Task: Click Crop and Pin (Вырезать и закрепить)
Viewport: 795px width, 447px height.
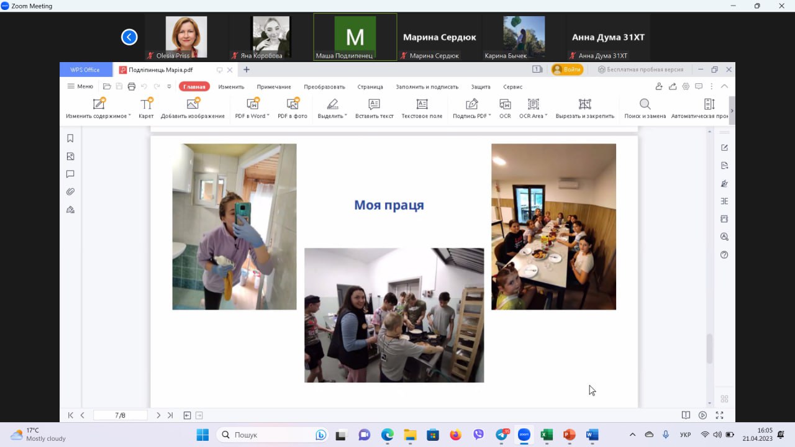Action: (x=584, y=108)
